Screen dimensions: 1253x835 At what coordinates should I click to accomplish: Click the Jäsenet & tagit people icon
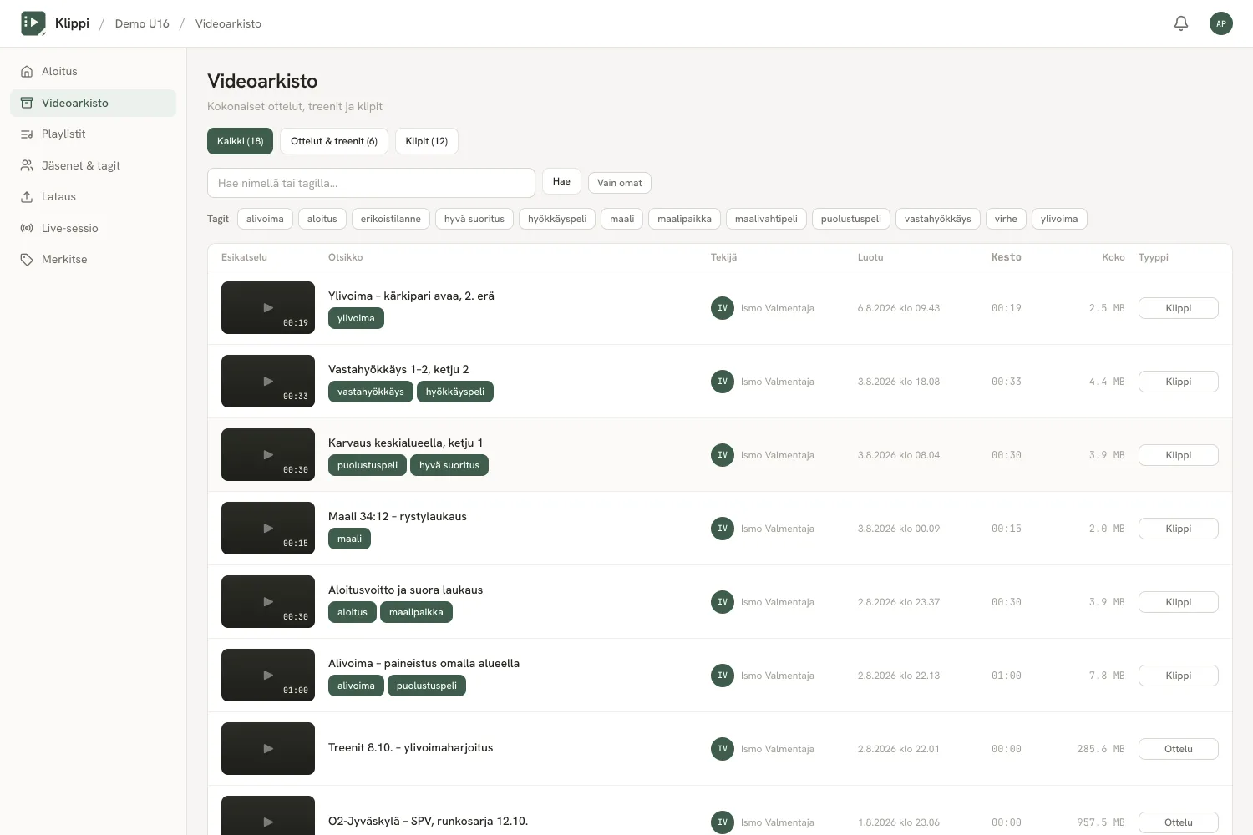[27, 165]
